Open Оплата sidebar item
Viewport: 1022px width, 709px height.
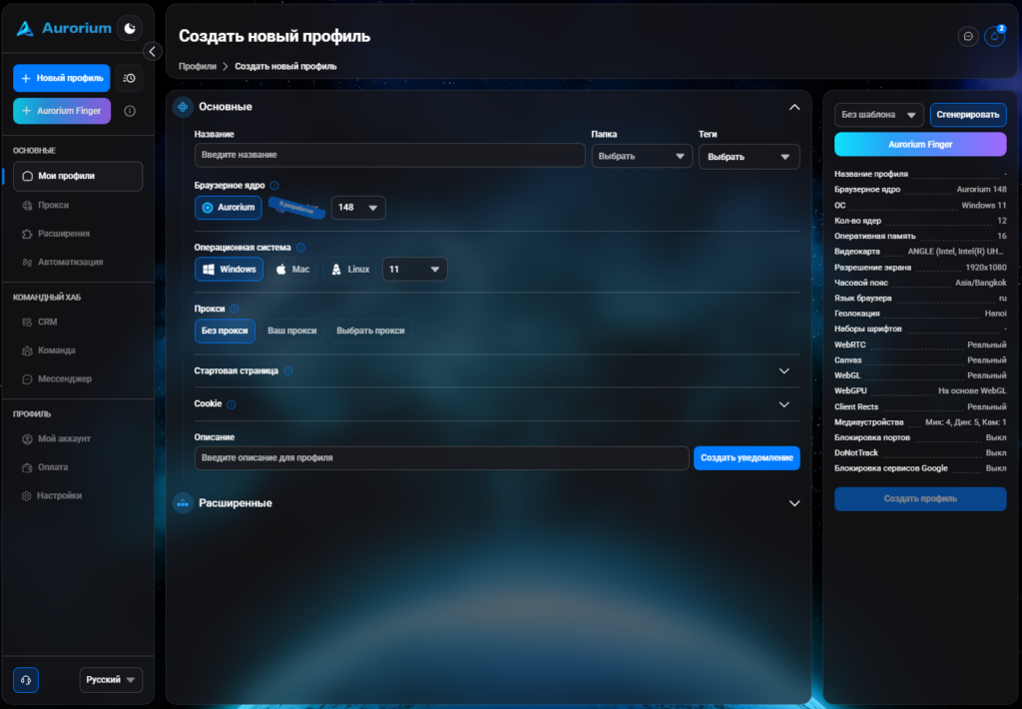tap(78, 467)
